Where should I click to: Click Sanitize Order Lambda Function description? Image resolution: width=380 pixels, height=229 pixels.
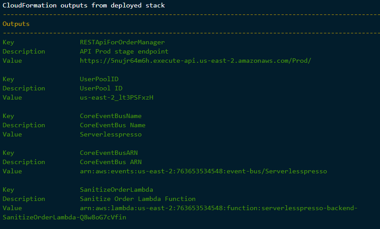click(138, 199)
